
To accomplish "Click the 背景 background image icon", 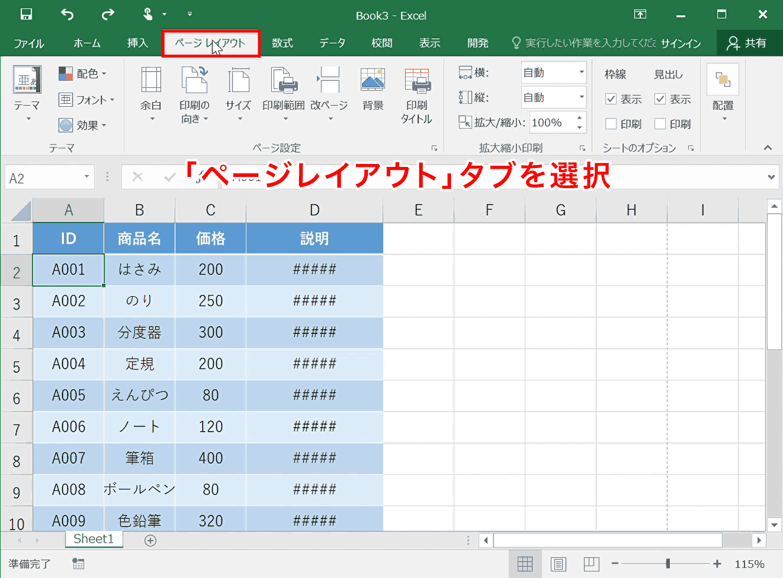I will point(373,88).
